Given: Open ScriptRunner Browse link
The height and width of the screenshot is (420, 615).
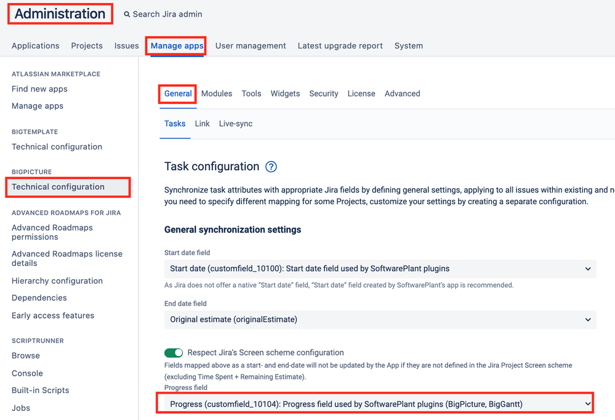Looking at the screenshot, I should 26,356.
